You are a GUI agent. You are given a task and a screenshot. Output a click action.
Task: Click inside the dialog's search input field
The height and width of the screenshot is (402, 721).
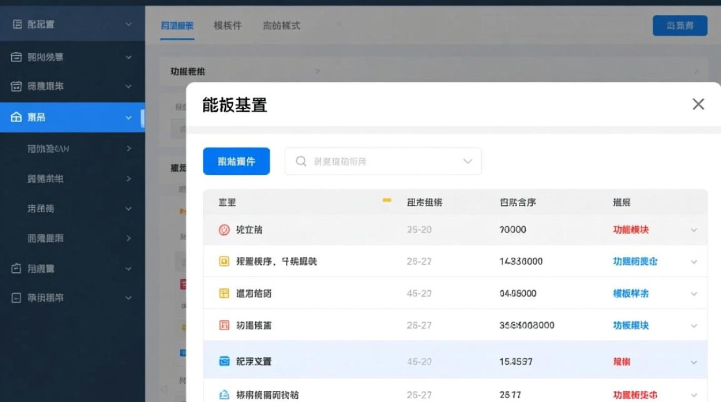[376, 161]
